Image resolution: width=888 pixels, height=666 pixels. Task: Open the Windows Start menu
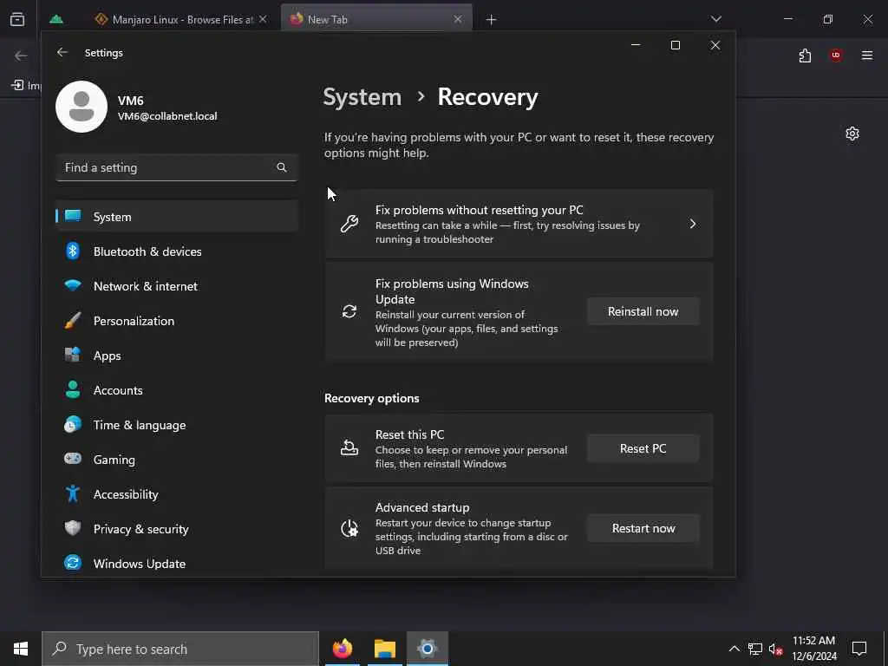tap(21, 649)
